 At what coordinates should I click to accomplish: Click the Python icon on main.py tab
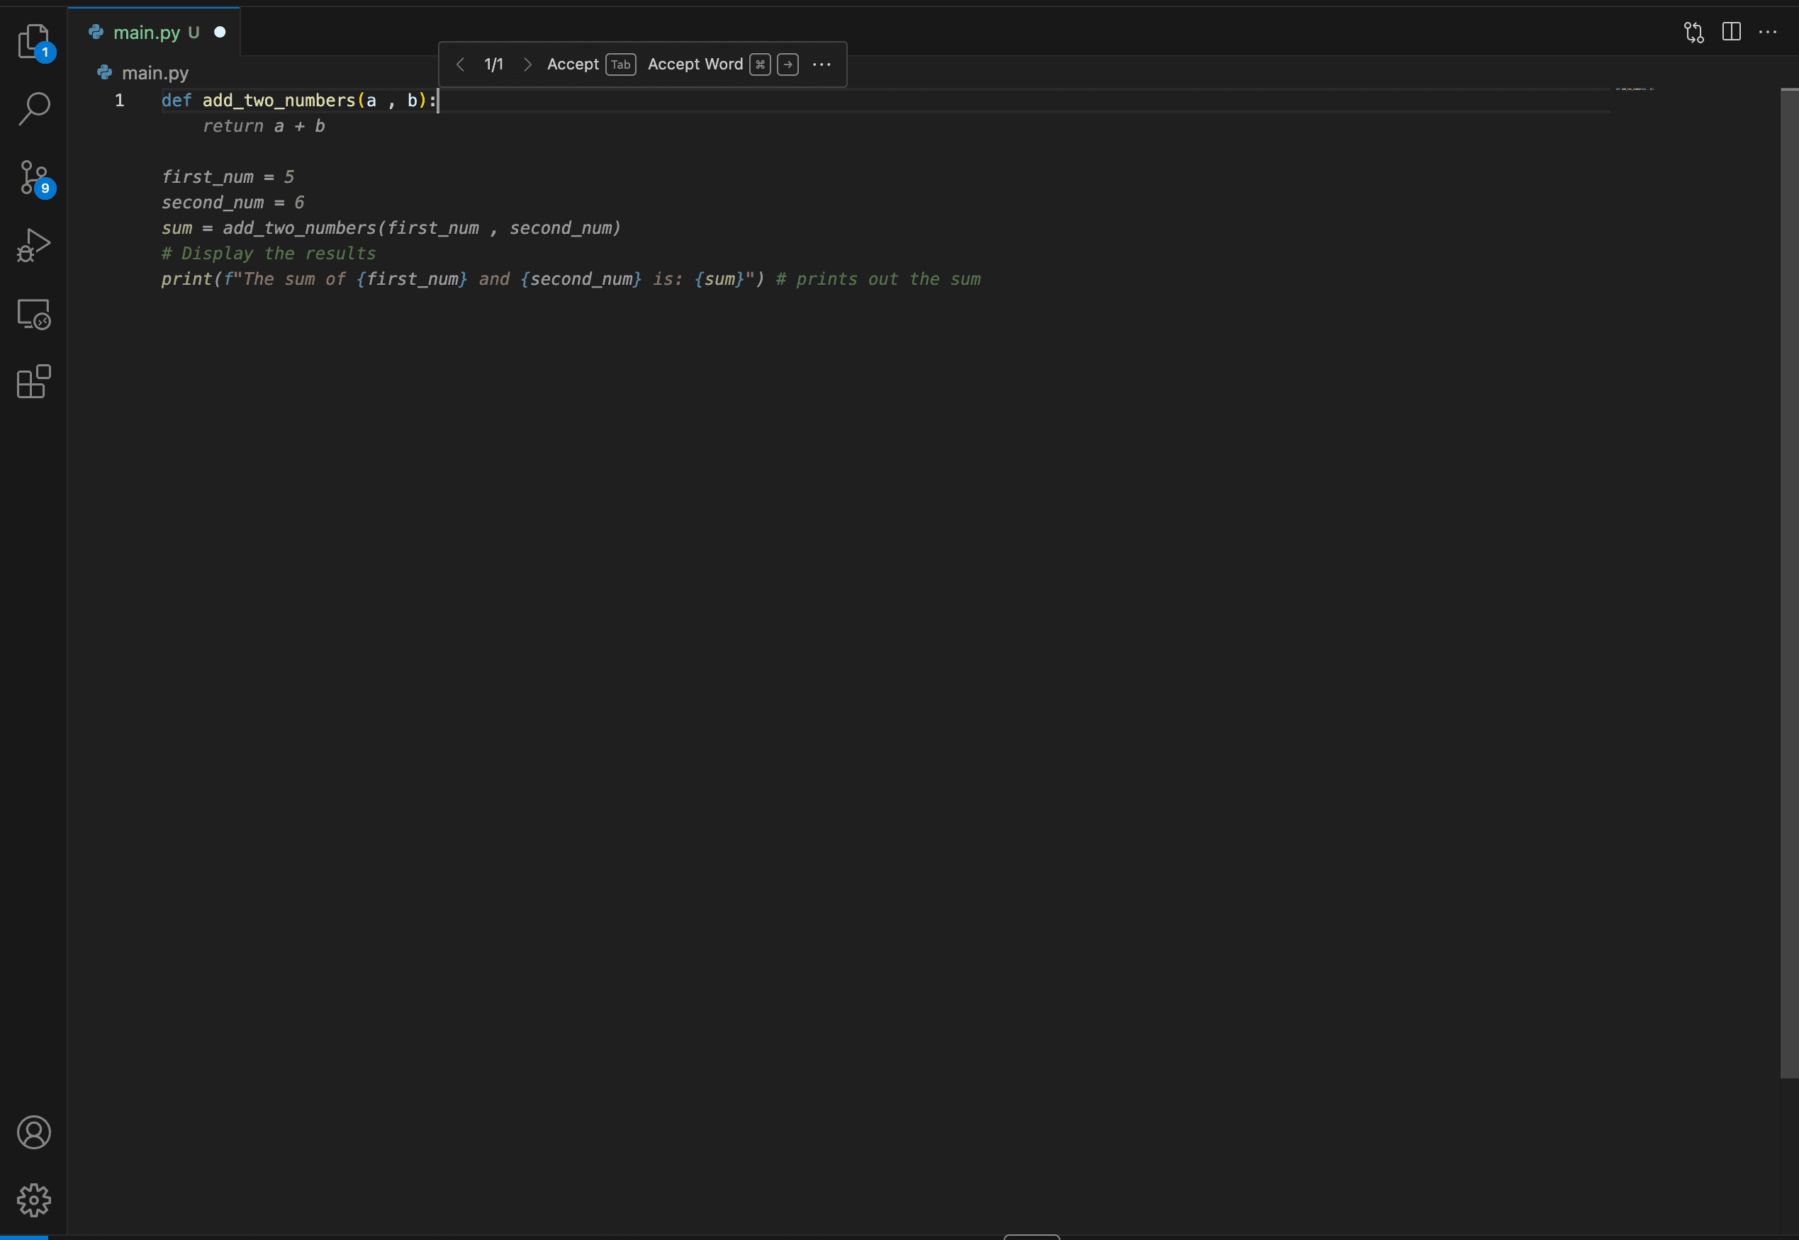point(95,32)
